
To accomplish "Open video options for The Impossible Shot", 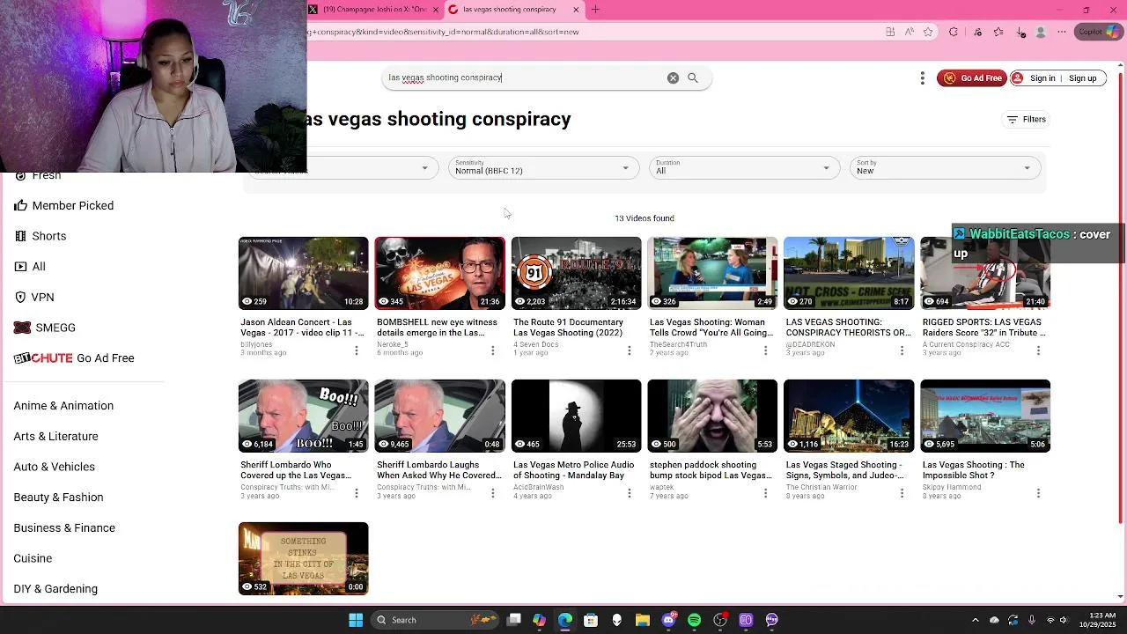I will (x=1038, y=493).
